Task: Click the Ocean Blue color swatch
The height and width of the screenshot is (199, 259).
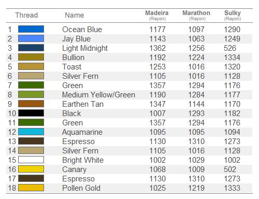Action: tap(31, 29)
